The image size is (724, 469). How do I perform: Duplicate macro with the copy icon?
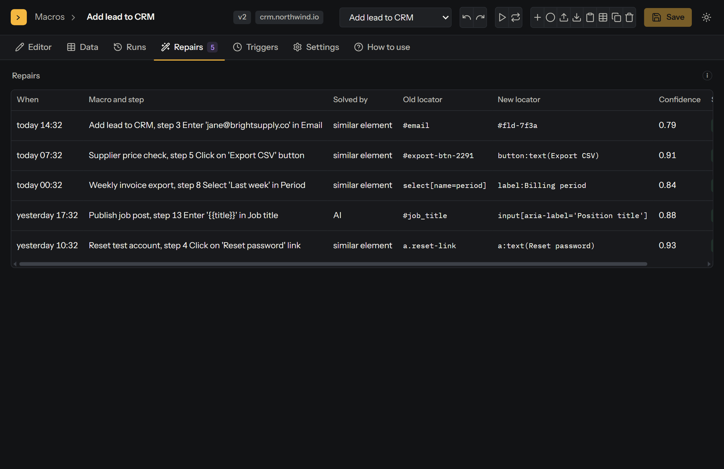[616, 17]
